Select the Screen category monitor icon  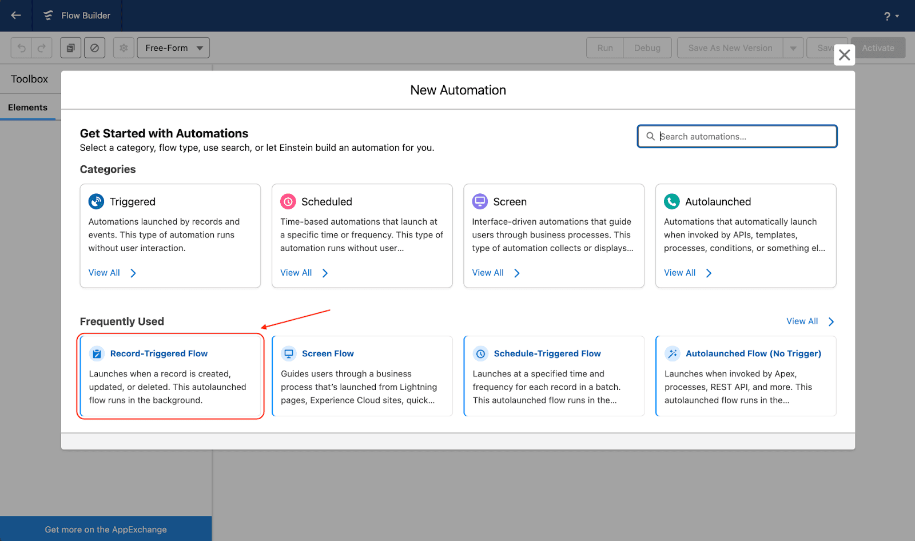[480, 202]
